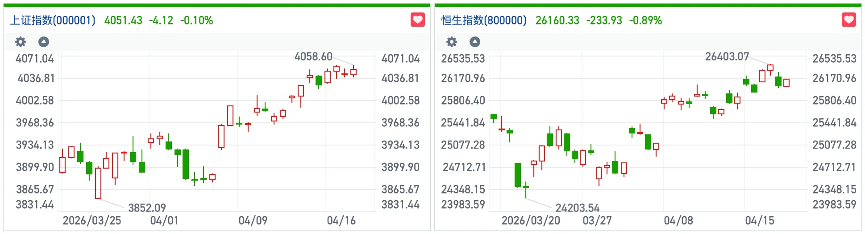Click the 2026/03/25 date on 上证指数 axis

point(91,221)
